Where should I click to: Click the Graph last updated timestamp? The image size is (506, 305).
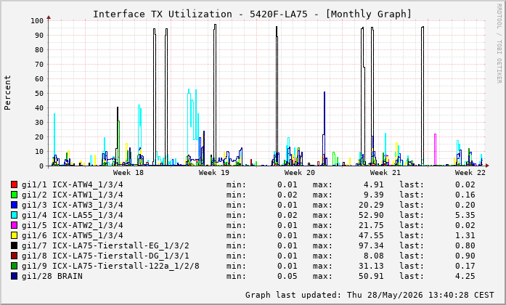point(370,295)
